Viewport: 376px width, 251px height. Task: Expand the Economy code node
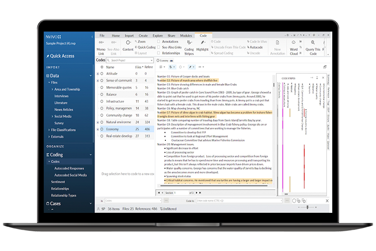(98, 130)
